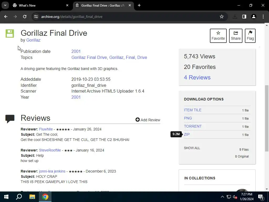Screen dimensions: 269x202
Task: Open the notification center icon
Action: [x=260, y=197]
